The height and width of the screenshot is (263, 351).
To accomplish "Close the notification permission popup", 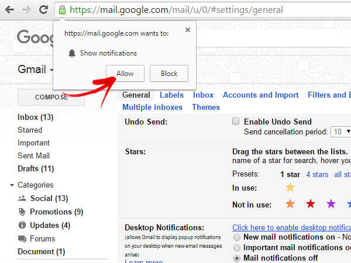I will pos(187,30).
